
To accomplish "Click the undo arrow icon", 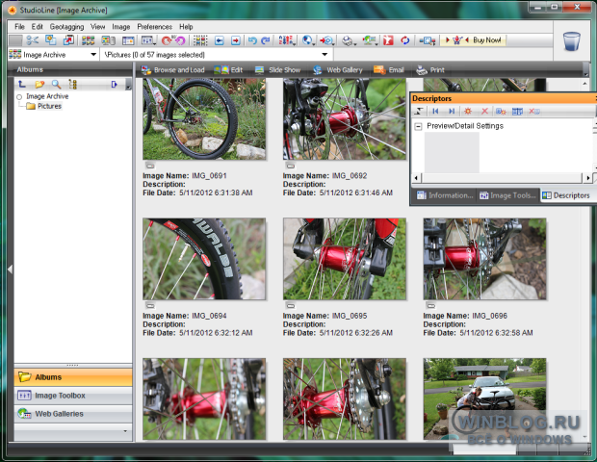I will (252, 40).
